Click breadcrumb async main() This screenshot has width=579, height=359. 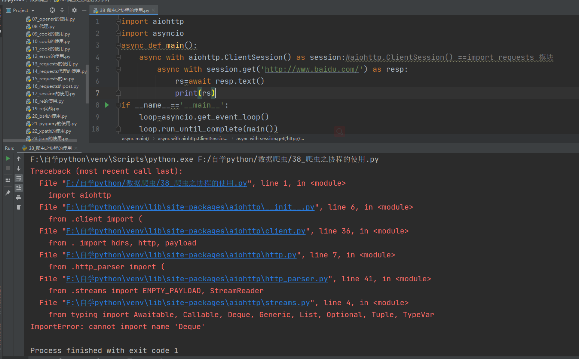135,139
